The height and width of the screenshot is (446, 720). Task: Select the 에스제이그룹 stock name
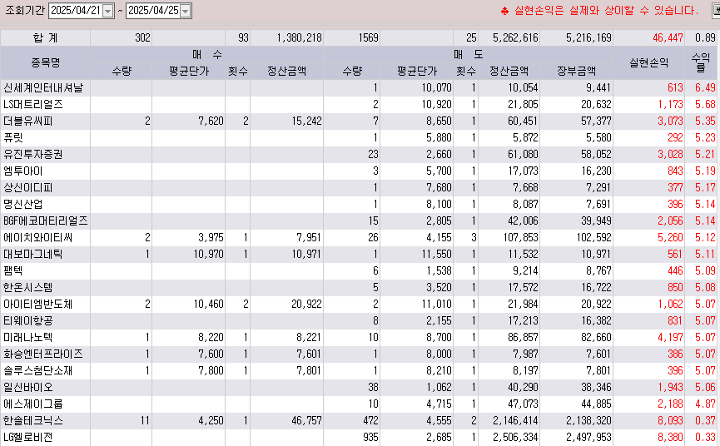tap(32, 404)
